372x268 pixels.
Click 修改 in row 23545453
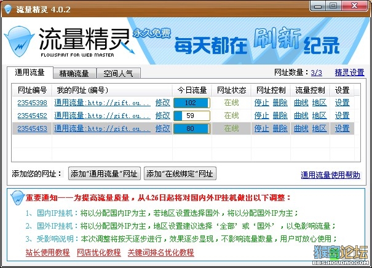point(163,128)
